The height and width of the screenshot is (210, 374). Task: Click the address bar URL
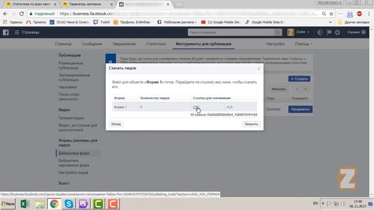tap(188, 14)
